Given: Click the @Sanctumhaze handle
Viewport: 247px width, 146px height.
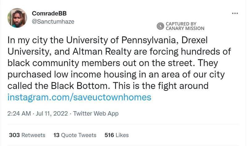Looking at the screenshot, I should [x=53, y=22].
